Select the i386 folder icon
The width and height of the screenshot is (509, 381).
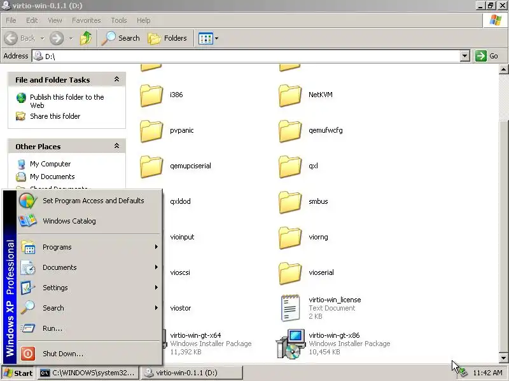pos(151,95)
